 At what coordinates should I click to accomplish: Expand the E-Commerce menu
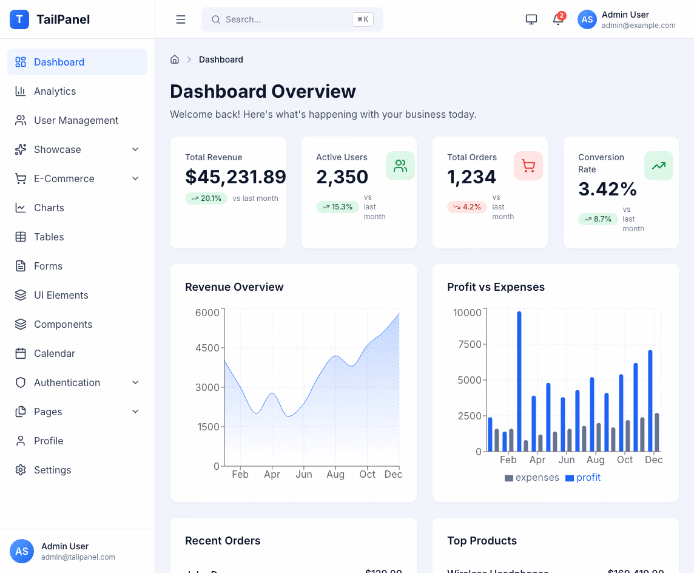pyautogui.click(x=64, y=178)
